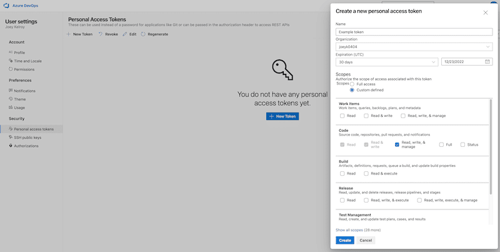Show all scopes (28 more)
Viewport: 500px width, 252px height.
pyautogui.click(x=361, y=230)
